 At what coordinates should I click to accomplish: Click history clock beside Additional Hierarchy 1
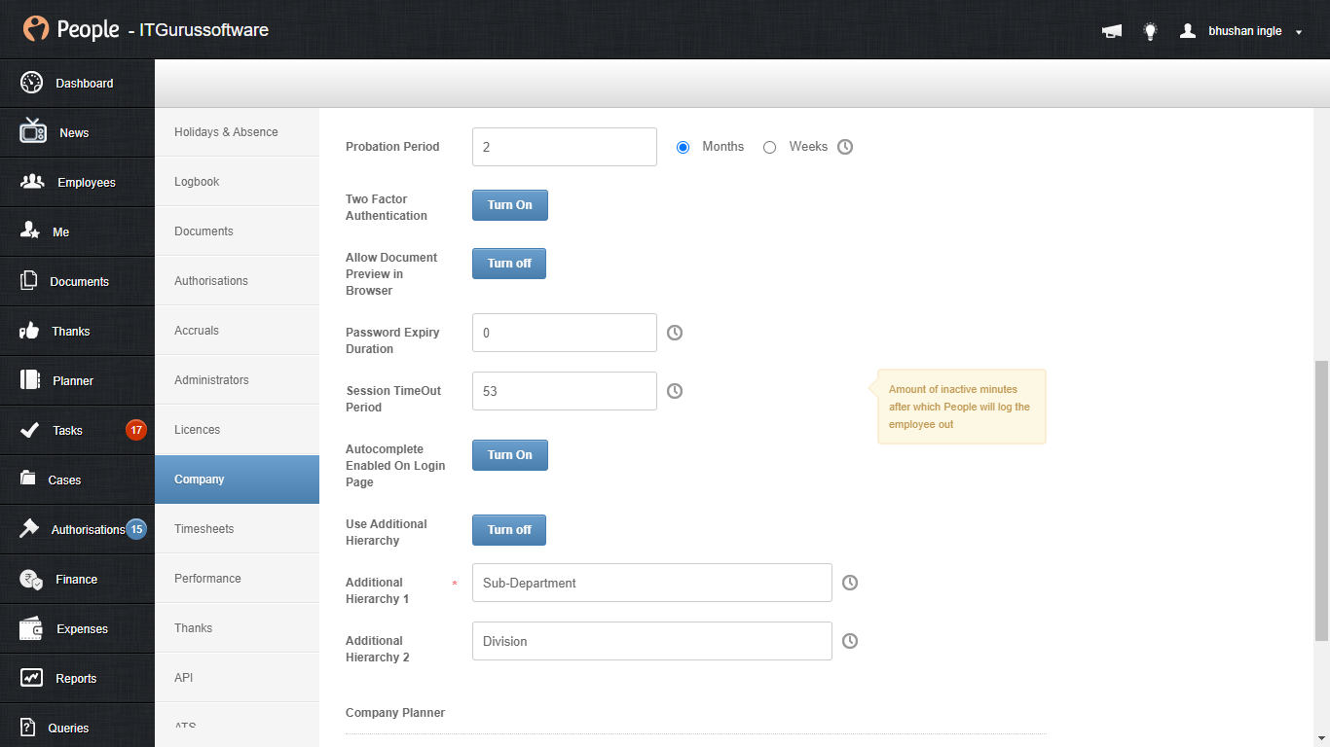(850, 583)
